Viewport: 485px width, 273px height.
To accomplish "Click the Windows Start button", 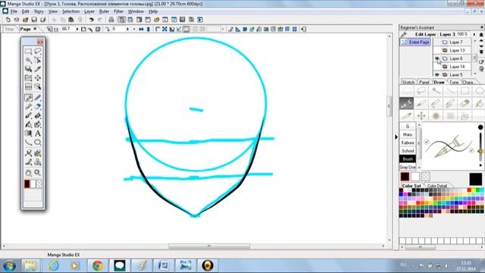I will (10, 265).
